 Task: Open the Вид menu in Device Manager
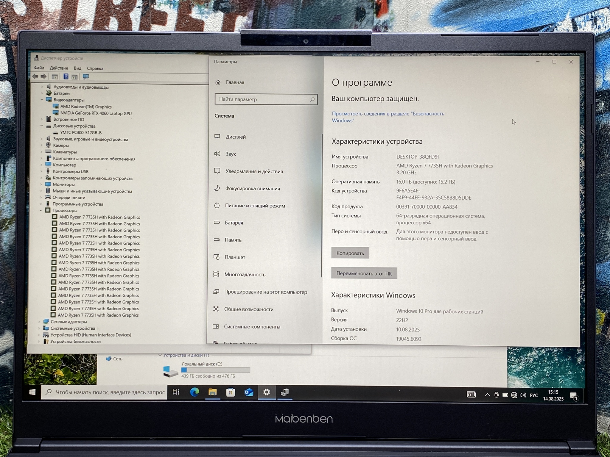(x=77, y=68)
